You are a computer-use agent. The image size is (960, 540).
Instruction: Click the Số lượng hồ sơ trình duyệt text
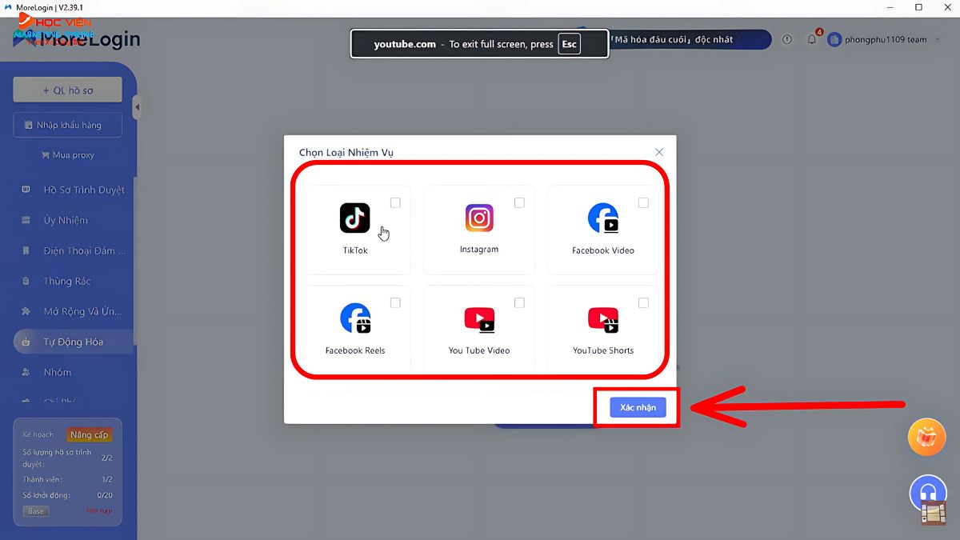coord(57,458)
